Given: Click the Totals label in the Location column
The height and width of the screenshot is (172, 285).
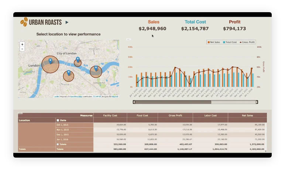Looking at the screenshot, I should pos(22,149).
